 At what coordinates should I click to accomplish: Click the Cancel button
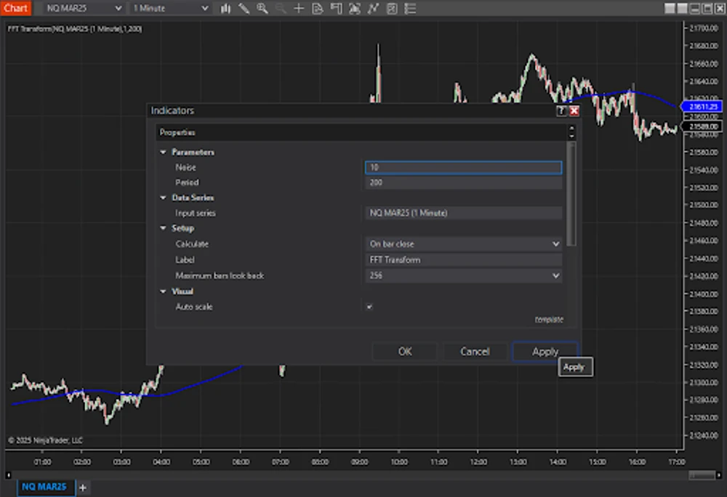coord(475,352)
